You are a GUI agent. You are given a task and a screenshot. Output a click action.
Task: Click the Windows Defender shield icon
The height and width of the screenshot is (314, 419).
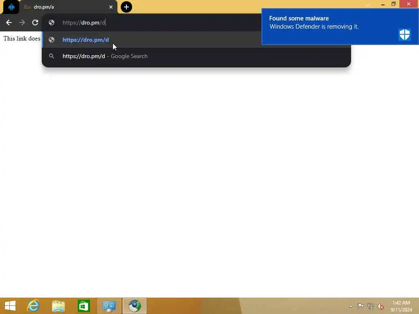click(404, 35)
